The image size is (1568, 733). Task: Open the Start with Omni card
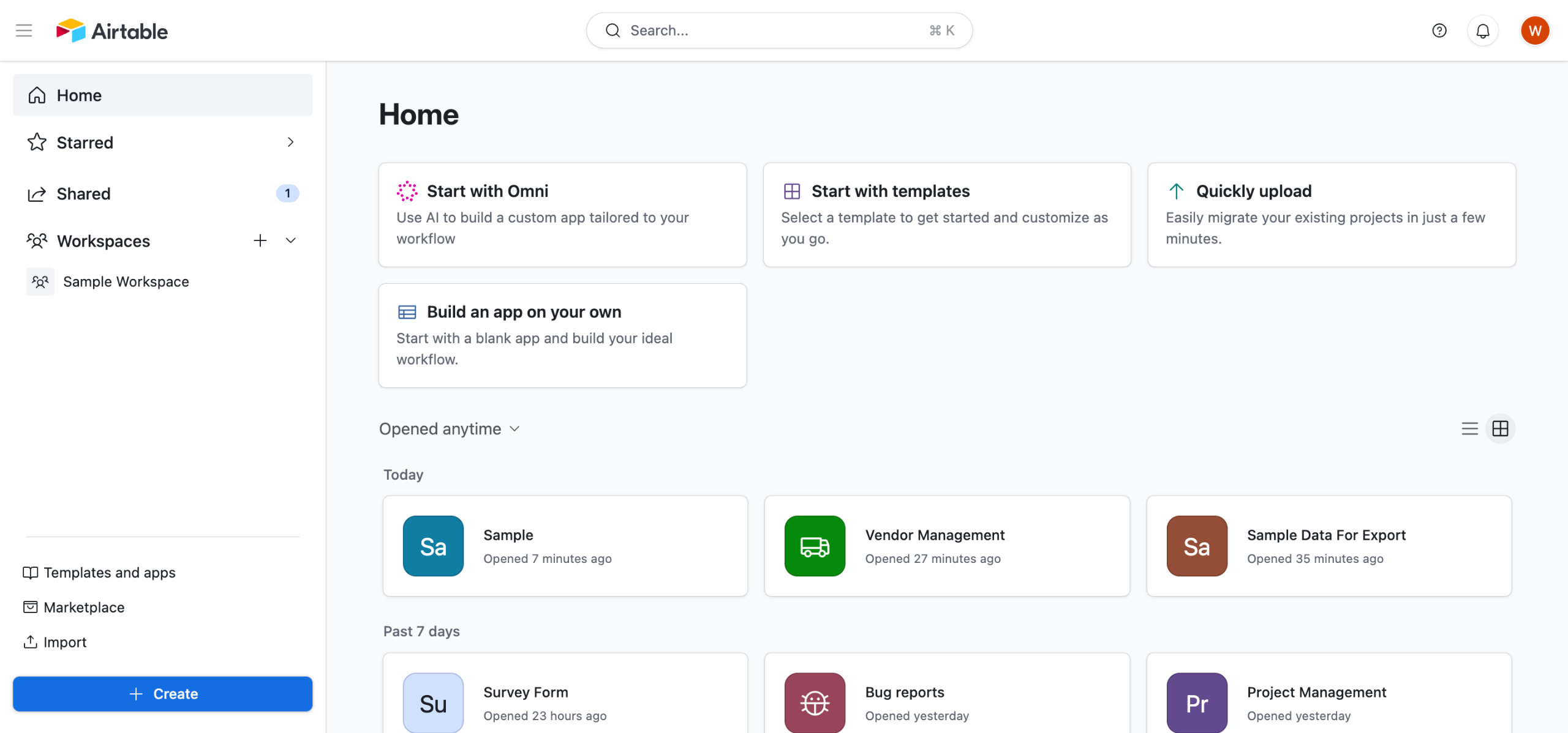pos(562,214)
